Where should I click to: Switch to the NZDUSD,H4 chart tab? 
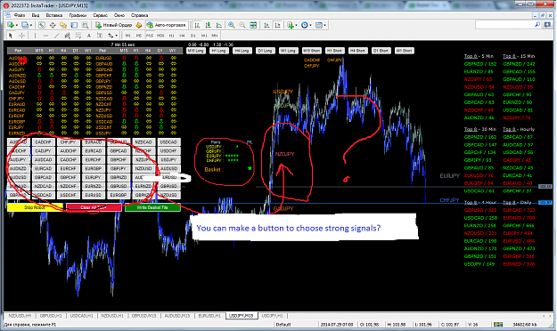(20, 316)
